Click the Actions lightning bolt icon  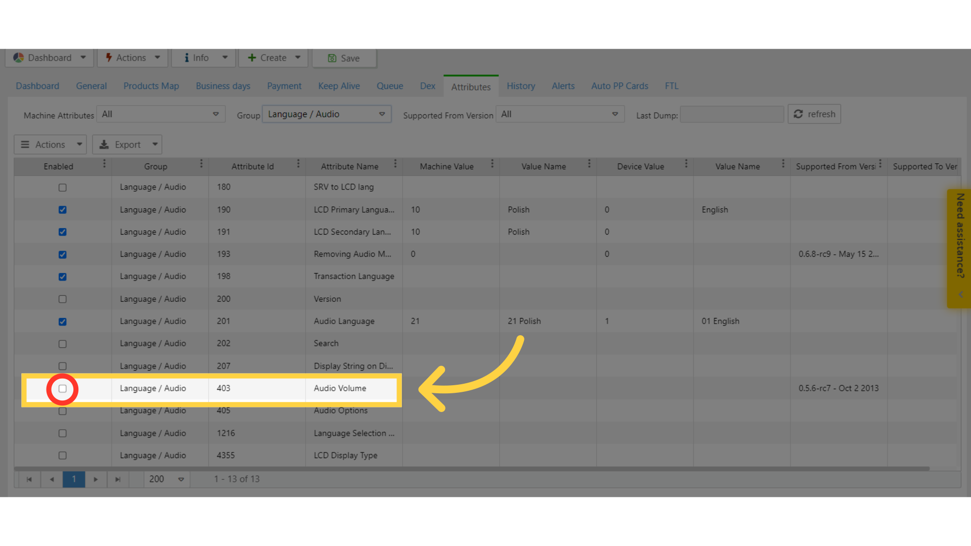point(109,58)
